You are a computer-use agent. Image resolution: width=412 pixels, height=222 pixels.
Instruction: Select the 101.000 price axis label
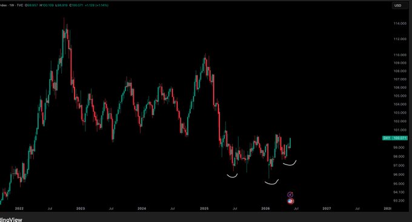[x=400, y=130]
